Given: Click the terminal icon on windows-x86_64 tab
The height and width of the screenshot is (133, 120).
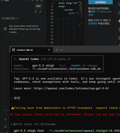Looking at the screenshot, I should pyautogui.click(x=14, y=50).
